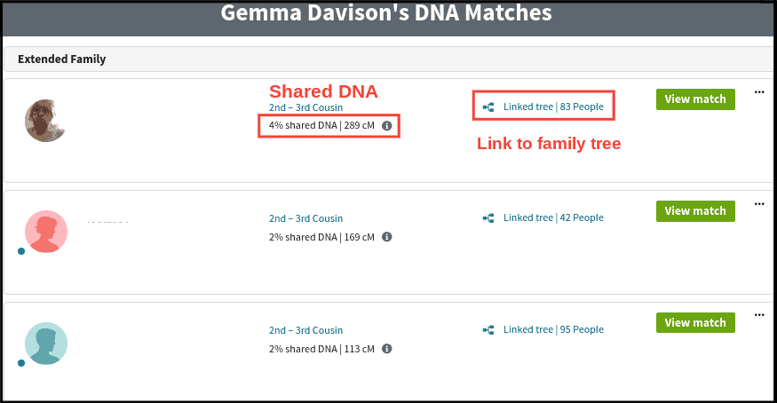Open the Linked tree with 83 People
The height and width of the screenshot is (403, 777).
pyautogui.click(x=552, y=107)
